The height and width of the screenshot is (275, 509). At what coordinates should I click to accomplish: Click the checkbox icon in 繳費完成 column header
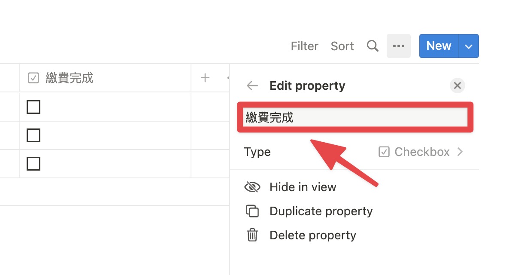click(x=33, y=78)
